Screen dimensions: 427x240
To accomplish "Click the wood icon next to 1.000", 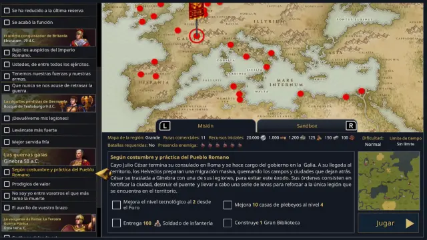I will [x=283, y=138].
